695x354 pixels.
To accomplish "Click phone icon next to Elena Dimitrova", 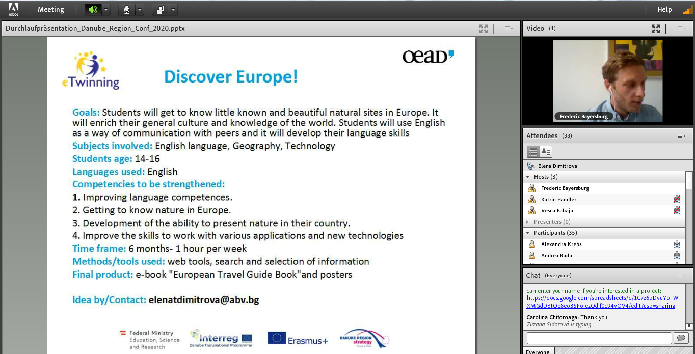I will [x=531, y=166].
